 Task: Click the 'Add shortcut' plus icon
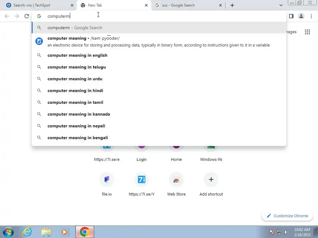pyautogui.click(x=211, y=179)
